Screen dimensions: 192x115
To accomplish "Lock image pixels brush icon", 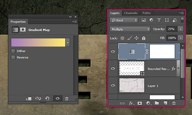I will click(129, 38).
